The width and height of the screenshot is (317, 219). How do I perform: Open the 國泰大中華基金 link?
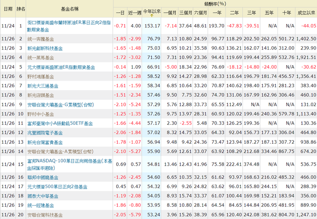43,196
